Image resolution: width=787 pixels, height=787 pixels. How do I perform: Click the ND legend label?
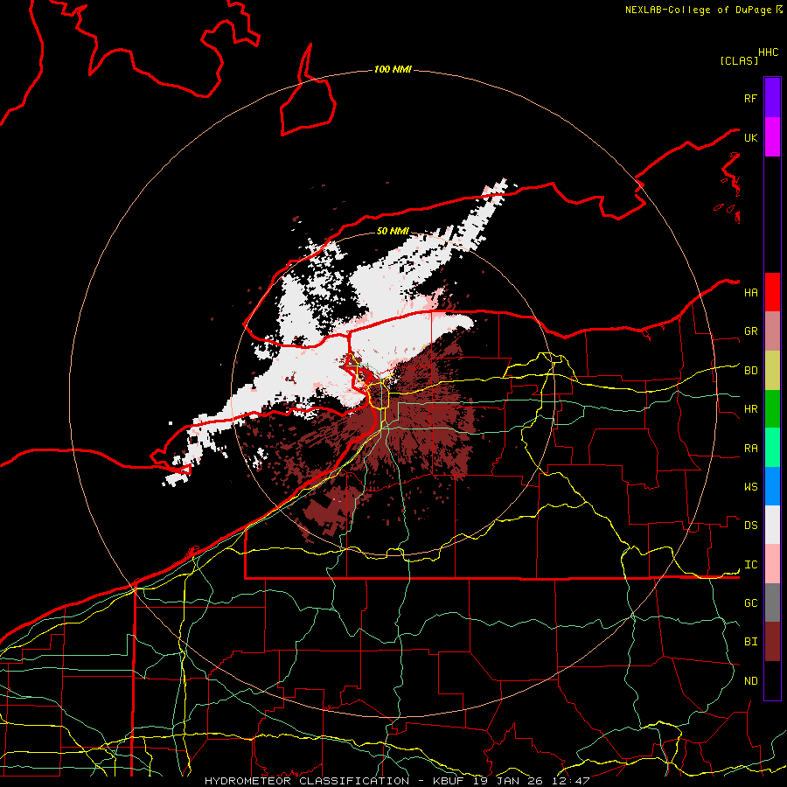pyautogui.click(x=751, y=681)
